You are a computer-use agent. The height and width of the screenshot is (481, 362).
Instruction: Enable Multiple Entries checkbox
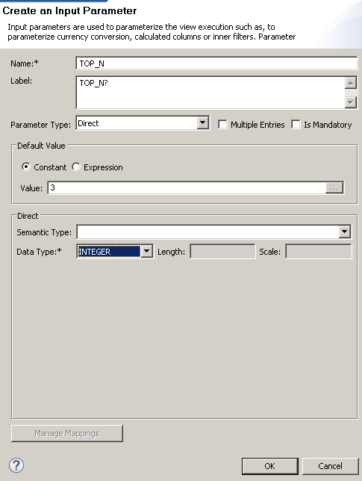(x=222, y=125)
